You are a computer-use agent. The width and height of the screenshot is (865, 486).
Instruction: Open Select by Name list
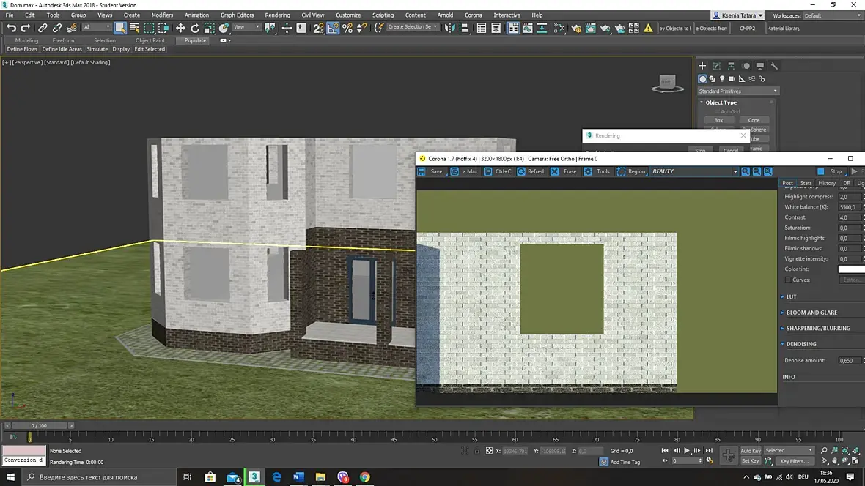[x=134, y=28]
